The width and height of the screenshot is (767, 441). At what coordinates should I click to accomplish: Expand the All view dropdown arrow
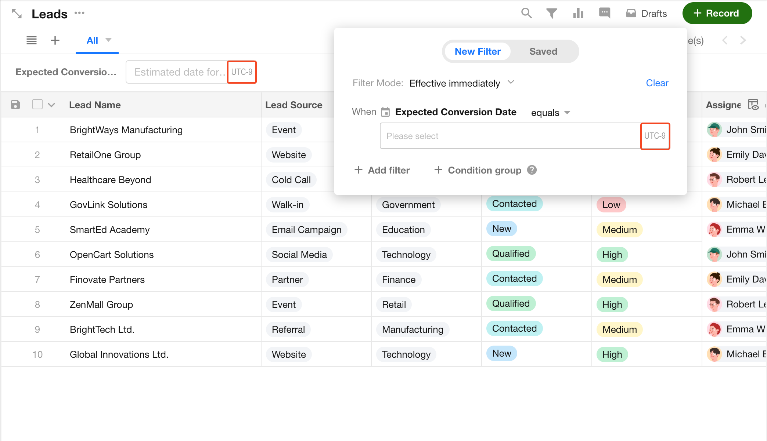click(x=108, y=40)
